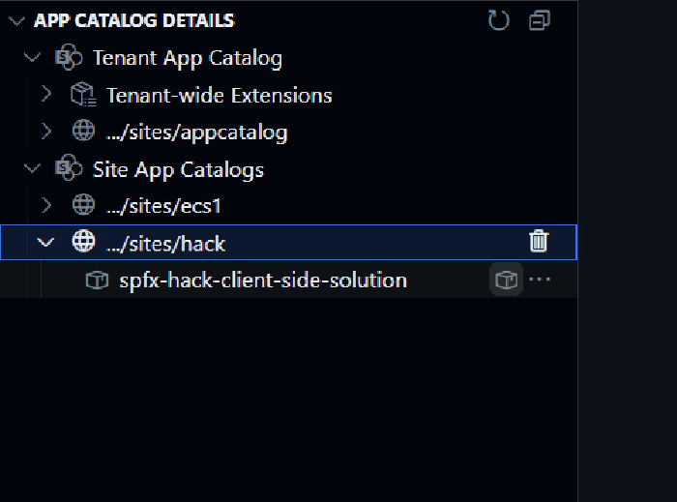Click the Tenant-wide Extensions list icon
Screen dimensions: 677x502
point(83,95)
